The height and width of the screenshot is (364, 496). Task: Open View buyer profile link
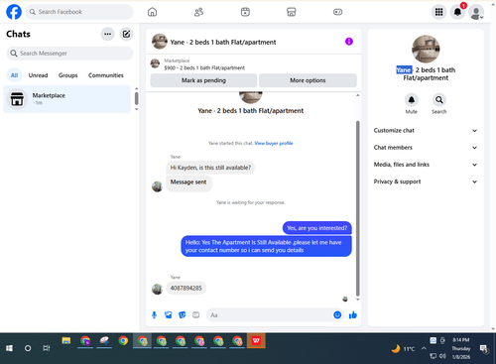click(x=274, y=143)
